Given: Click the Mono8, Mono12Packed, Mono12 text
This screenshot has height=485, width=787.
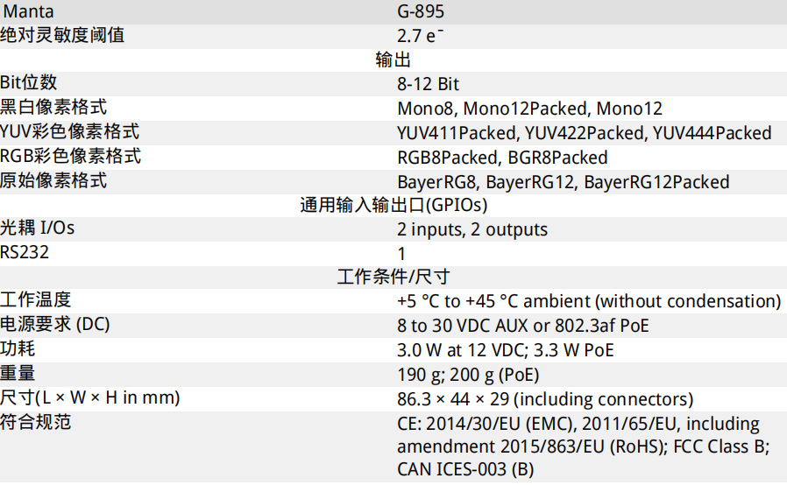Looking at the screenshot, I should (x=529, y=109).
